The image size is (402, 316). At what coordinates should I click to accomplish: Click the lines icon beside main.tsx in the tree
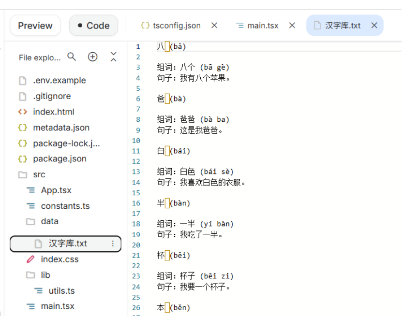tap(31, 306)
